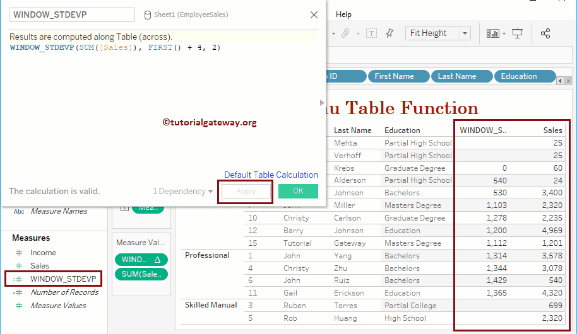Viewport: 577px width, 334px height.
Task: Select the Professional row header
Action: (207, 255)
